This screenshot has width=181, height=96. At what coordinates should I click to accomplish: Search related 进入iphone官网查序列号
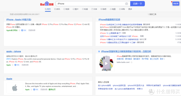[125, 89]
